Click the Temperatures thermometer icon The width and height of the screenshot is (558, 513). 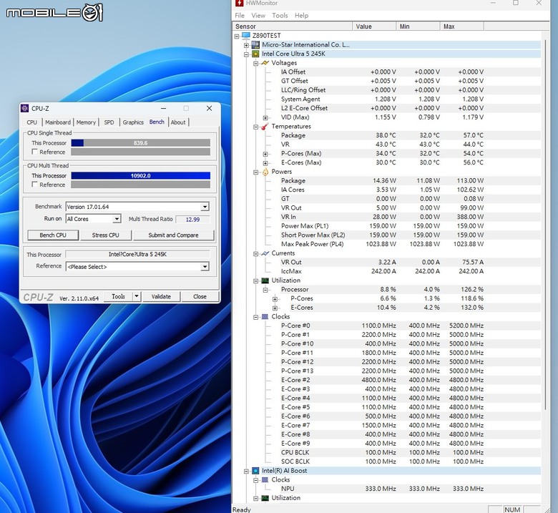point(265,127)
